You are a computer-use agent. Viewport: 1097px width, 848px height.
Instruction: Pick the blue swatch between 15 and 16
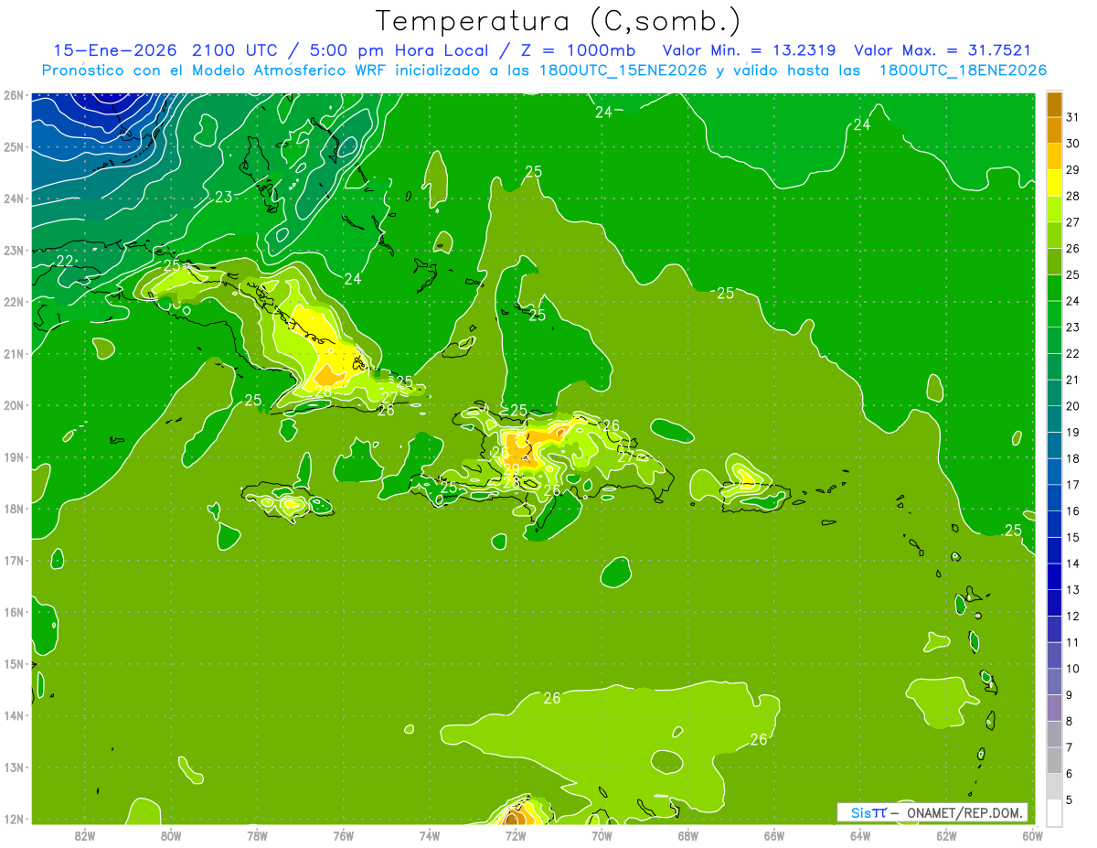coord(1054,524)
